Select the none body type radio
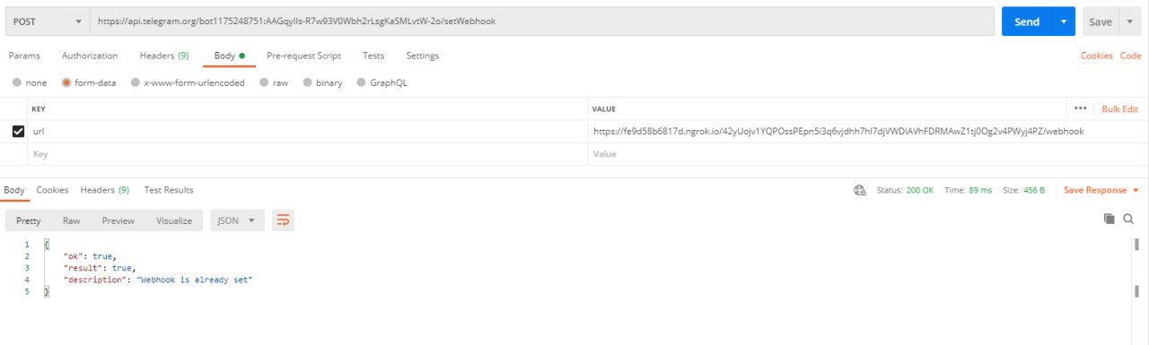Image resolution: width=1149 pixels, height=345 pixels. (x=17, y=82)
